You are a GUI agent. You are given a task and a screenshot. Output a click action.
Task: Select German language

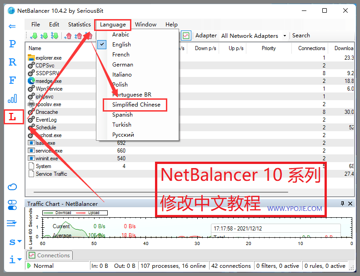[138, 65]
